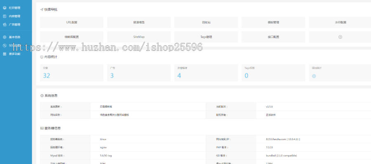This screenshot has width=371, height=164.
Task: Click the 系统信息 heading text
Action: tap(51, 96)
